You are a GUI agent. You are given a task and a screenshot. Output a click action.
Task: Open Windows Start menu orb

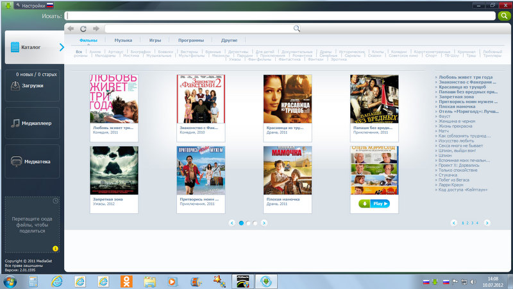coord(10,281)
